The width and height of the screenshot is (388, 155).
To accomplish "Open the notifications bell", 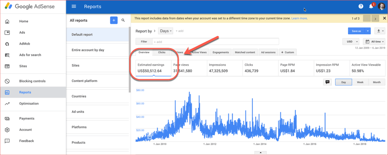I will coord(371,7).
